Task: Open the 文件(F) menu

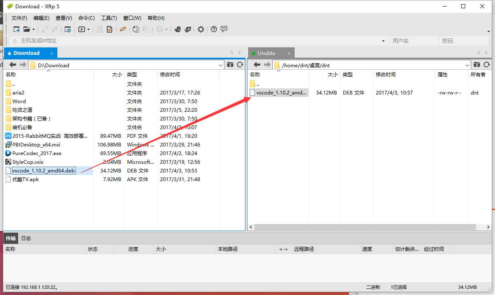Action: (x=19, y=18)
